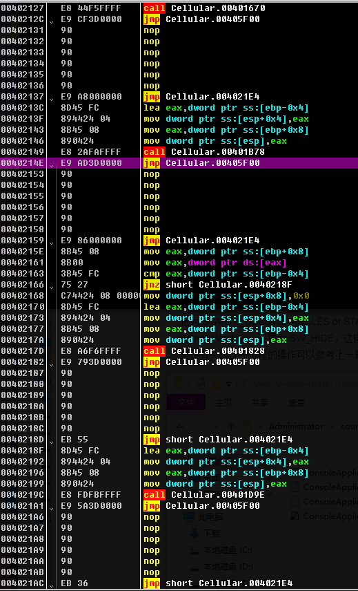This screenshot has width=358, height=591.
Task: Select the highlighted row at address 0040214E
Action: [x=179, y=163]
